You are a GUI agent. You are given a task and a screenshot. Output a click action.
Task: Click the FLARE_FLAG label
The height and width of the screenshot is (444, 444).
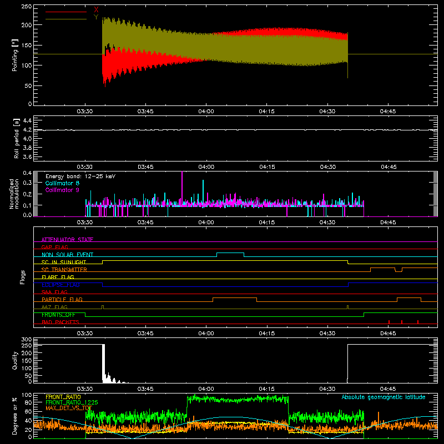pos(58,277)
